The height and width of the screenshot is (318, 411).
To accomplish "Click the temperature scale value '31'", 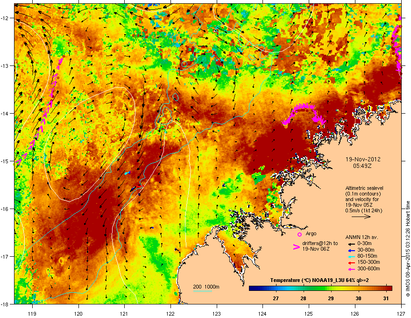I will tap(386, 298).
